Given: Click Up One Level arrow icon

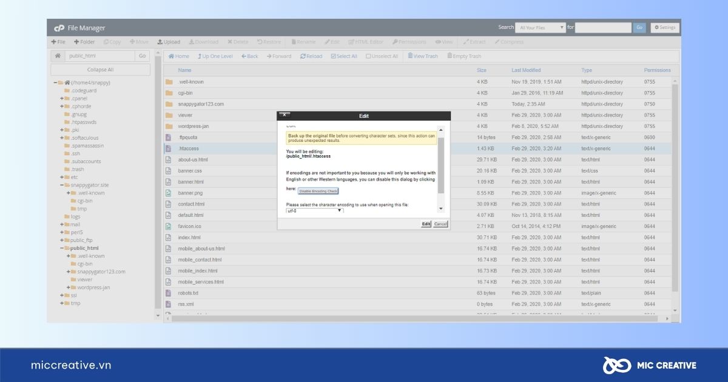Looking at the screenshot, I should [x=200, y=56].
